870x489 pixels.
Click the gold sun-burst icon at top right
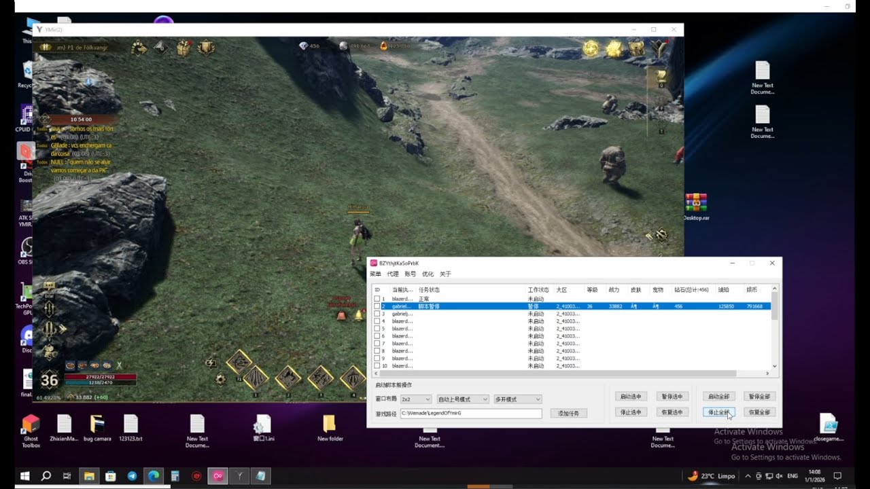614,48
